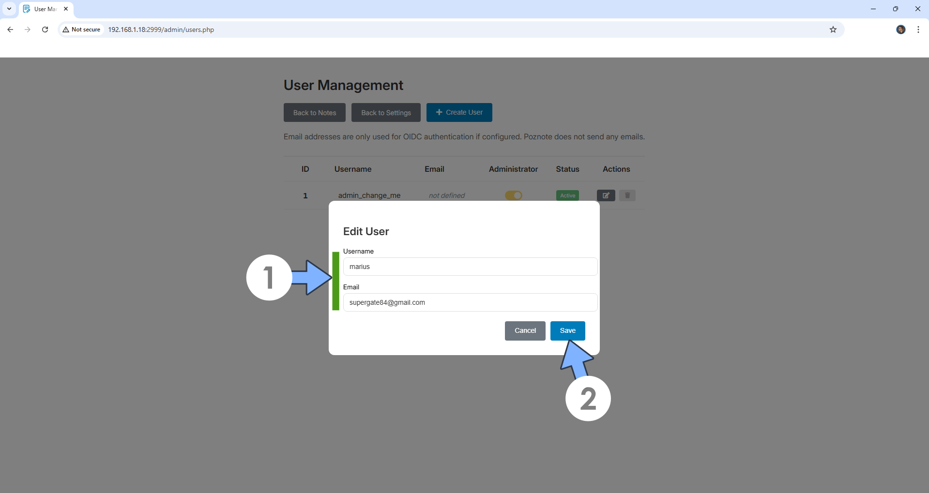Cancel the Edit User dialog
This screenshot has height=493, width=929.
[525, 331]
